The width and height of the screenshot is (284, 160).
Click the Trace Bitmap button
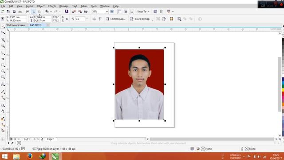140,19
